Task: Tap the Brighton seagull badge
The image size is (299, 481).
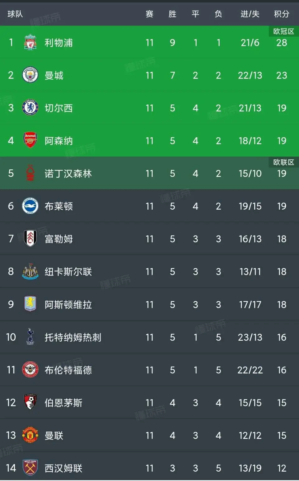Action: [30, 206]
